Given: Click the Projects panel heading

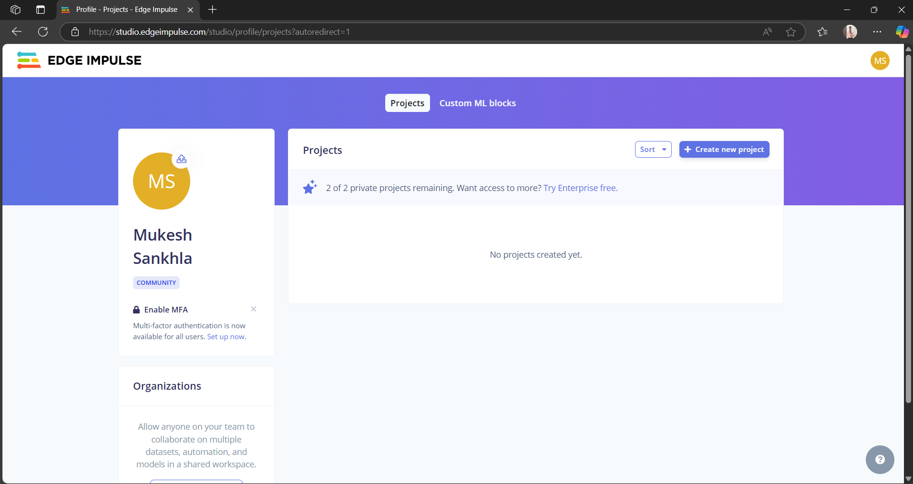Looking at the screenshot, I should 322,150.
